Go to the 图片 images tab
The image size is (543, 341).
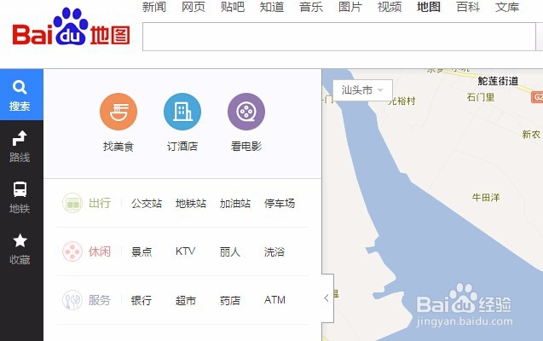click(350, 7)
